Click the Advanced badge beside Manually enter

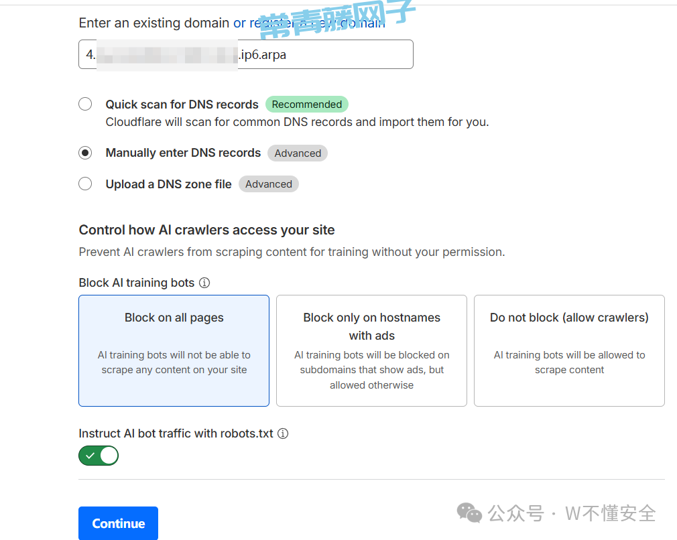coord(298,153)
